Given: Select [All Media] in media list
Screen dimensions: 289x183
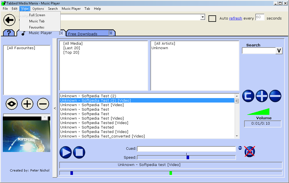Looking at the screenshot, I should pos(73,44).
